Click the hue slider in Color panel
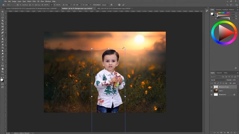The height and width of the screenshot is (134, 239). tap(223, 13)
